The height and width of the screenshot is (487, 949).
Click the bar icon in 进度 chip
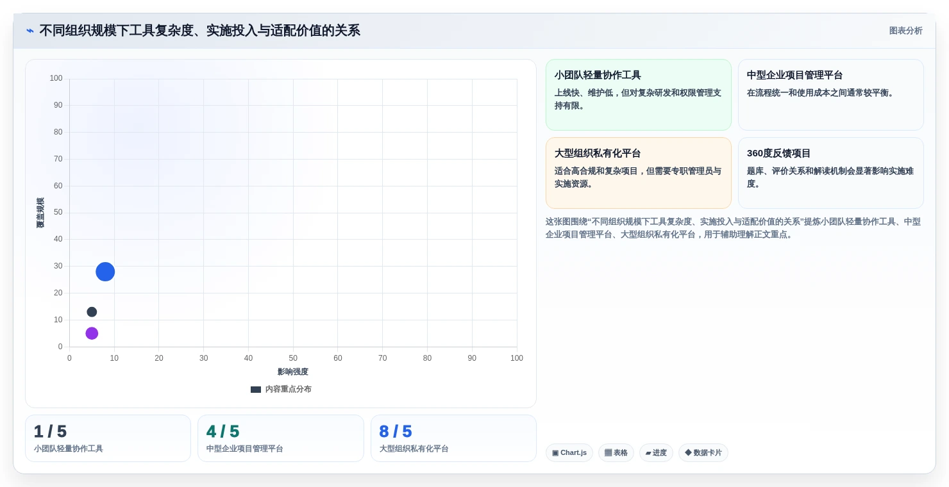(648, 453)
